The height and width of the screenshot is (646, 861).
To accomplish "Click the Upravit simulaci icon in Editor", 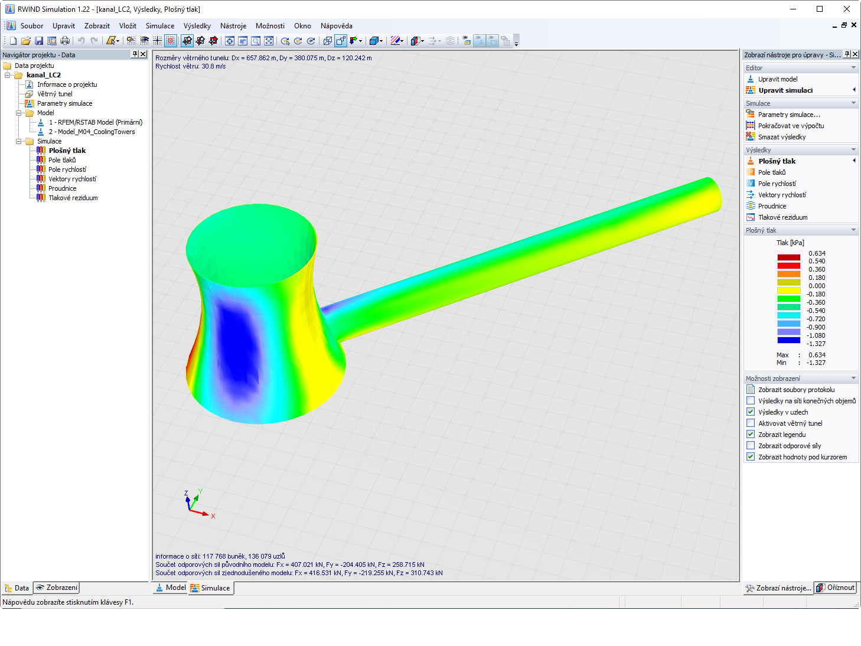I will click(751, 90).
